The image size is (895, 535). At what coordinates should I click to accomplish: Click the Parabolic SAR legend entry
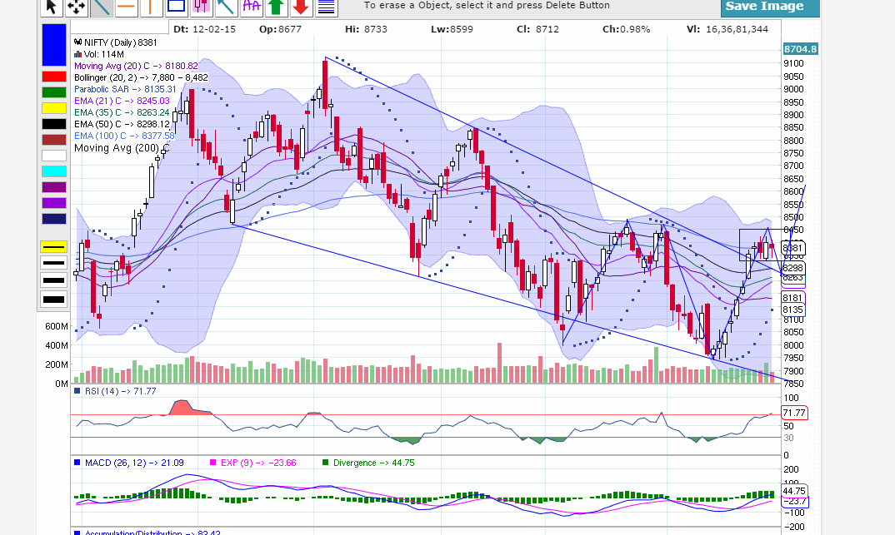coord(125,90)
